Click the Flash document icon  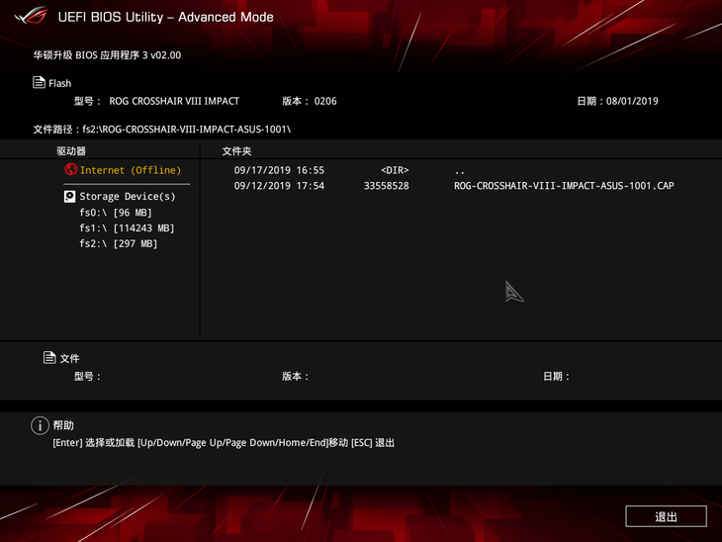39,82
